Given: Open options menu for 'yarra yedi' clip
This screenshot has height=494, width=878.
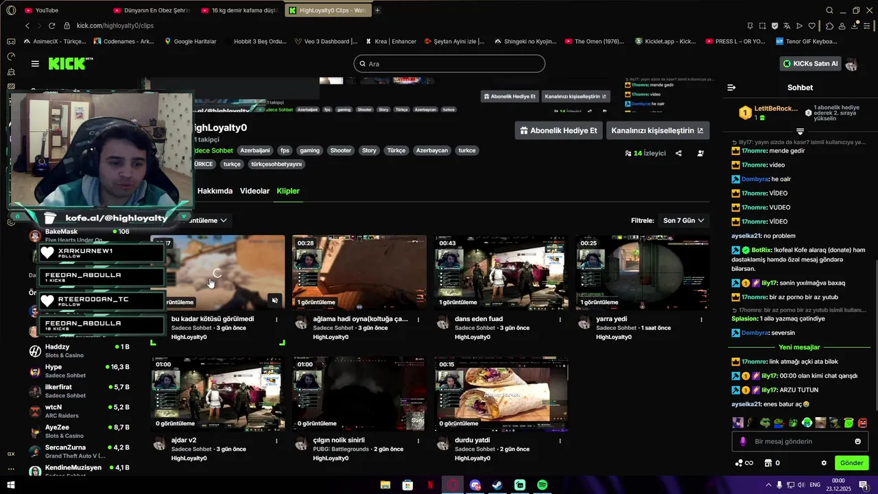Looking at the screenshot, I should tap(701, 319).
